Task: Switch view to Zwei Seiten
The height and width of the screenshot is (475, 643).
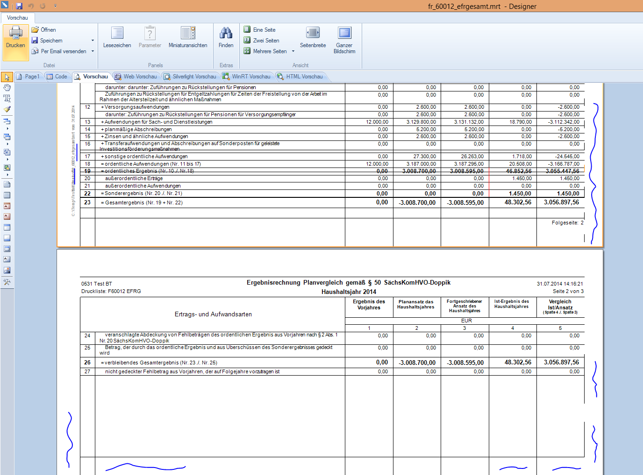Action: pyautogui.click(x=262, y=41)
